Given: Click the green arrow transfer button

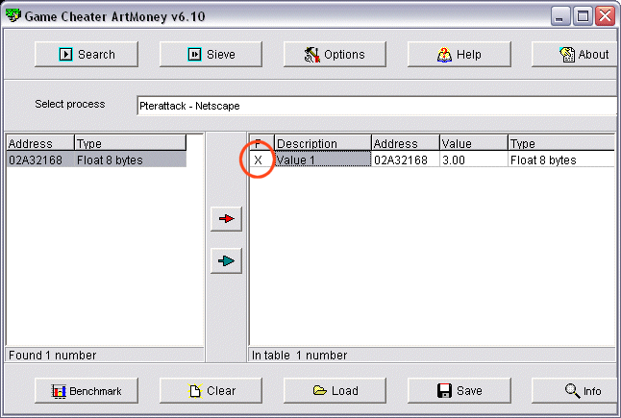Looking at the screenshot, I should (x=226, y=260).
